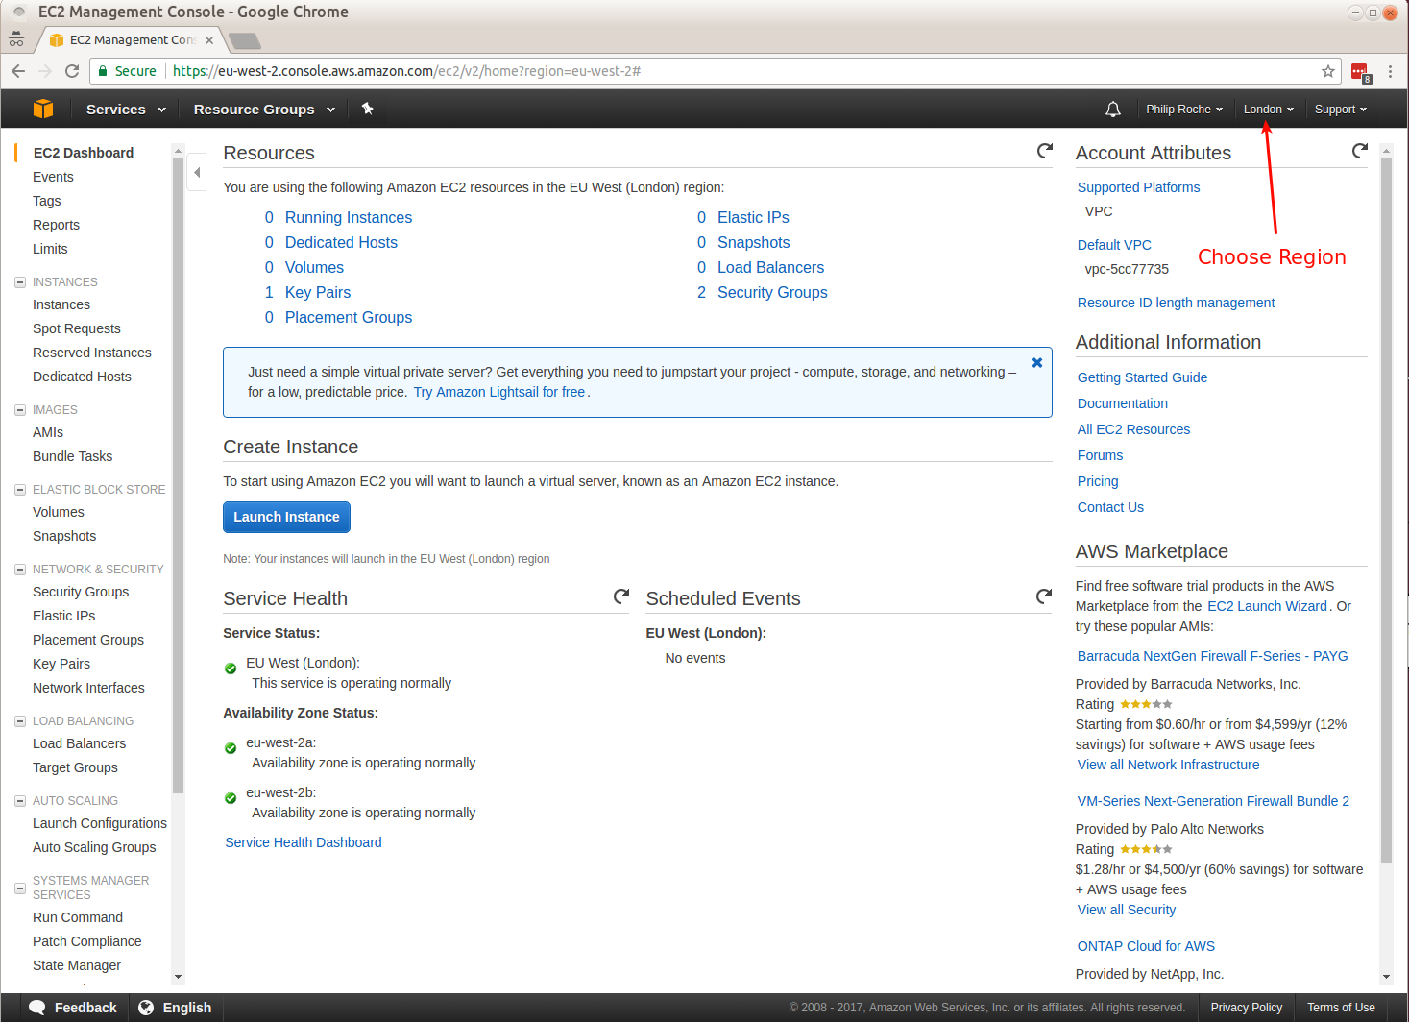Click Try Amazon Lightsail for free

pyautogui.click(x=499, y=392)
